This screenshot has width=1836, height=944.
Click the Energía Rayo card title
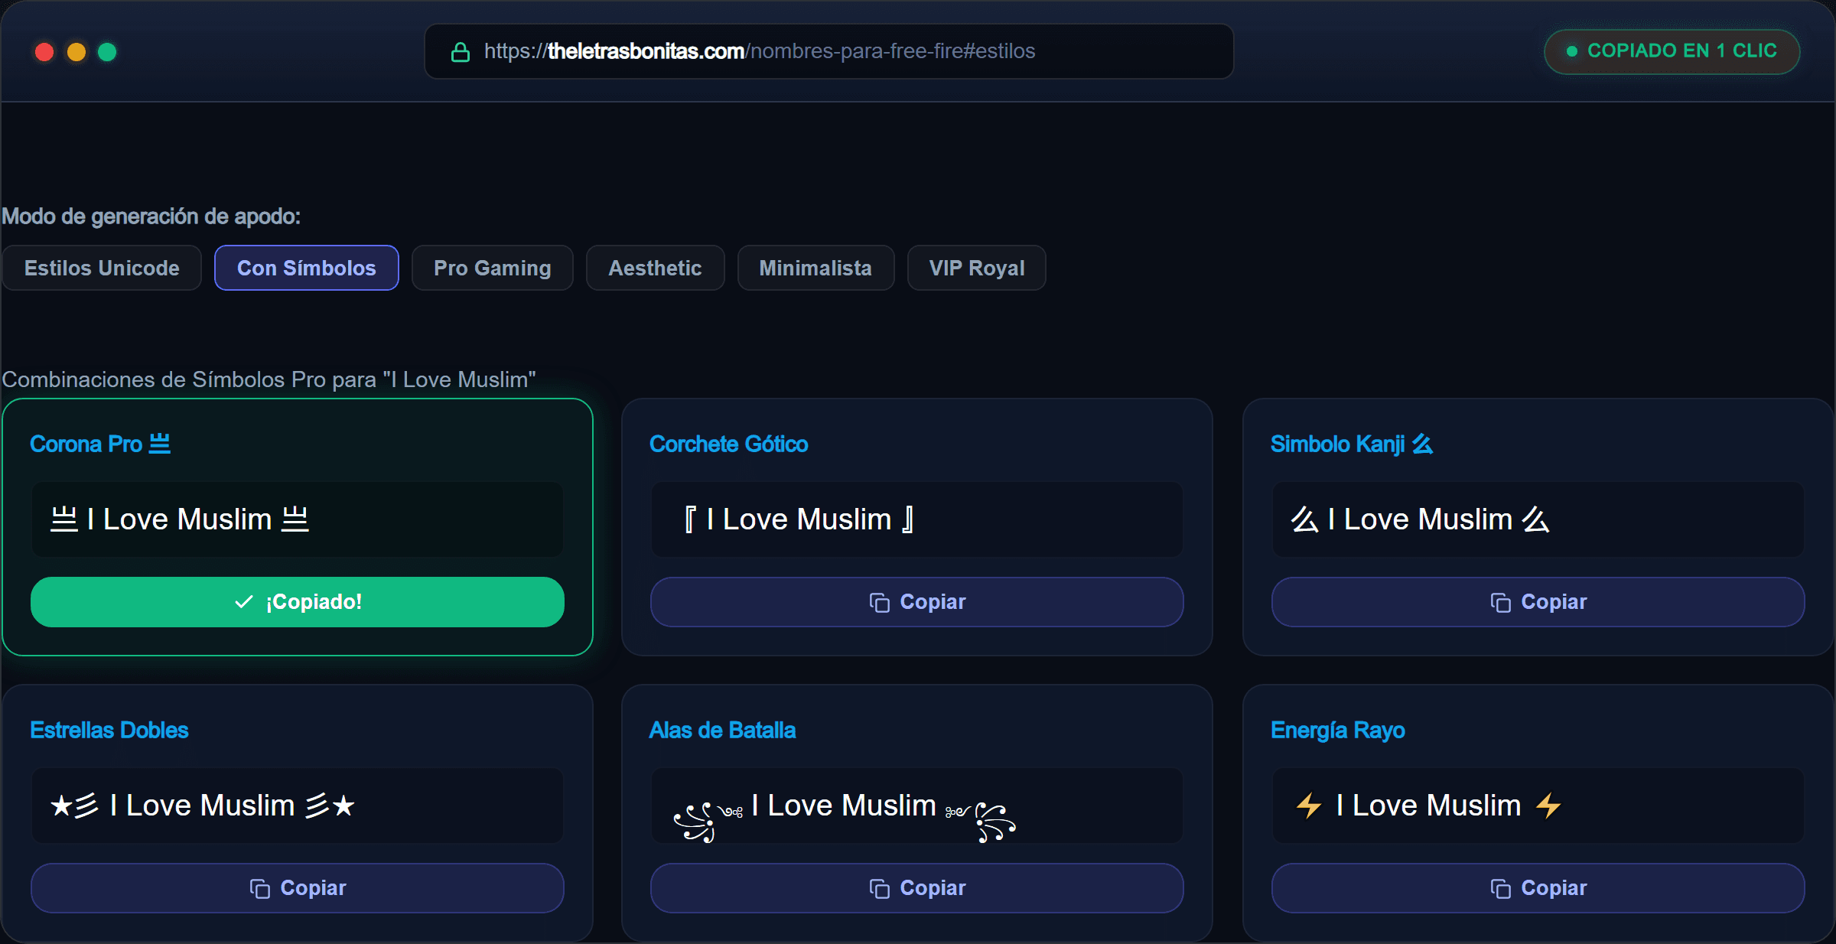1338,730
